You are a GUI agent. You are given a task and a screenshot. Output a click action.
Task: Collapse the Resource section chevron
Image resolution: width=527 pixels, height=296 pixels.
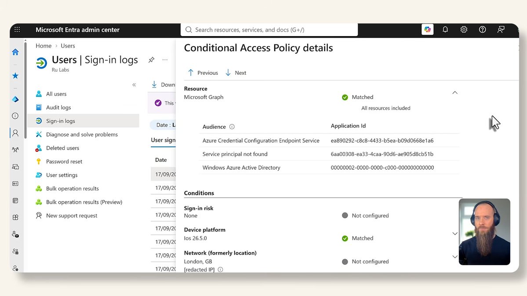pyautogui.click(x=455, y=92)
